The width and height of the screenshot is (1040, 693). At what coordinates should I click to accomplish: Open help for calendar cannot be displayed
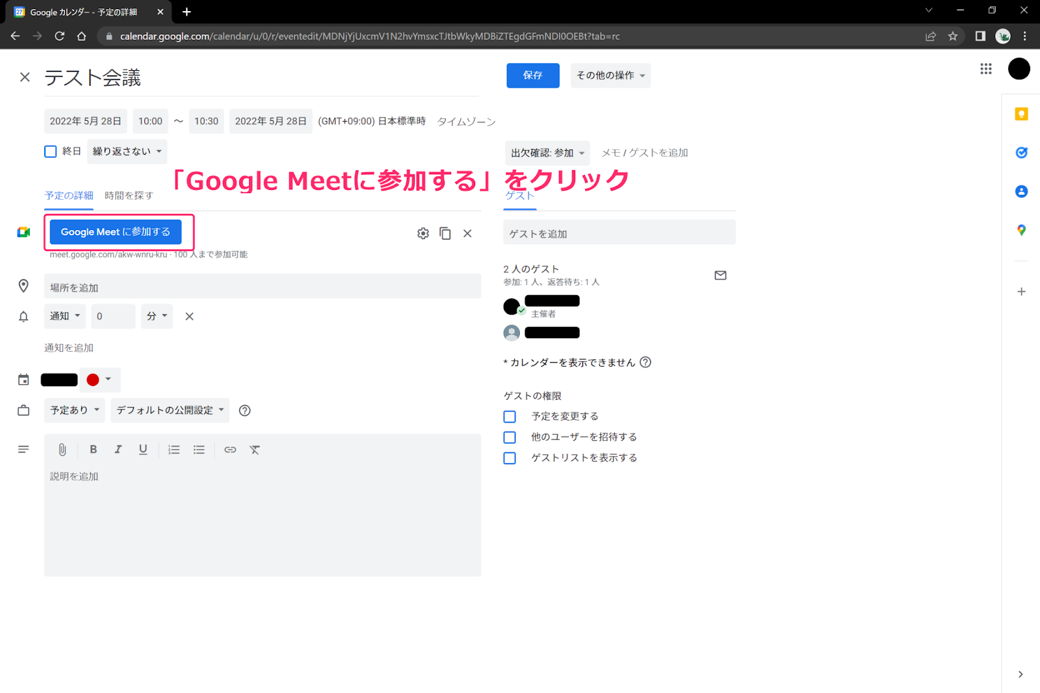click(x=645, y=362)
